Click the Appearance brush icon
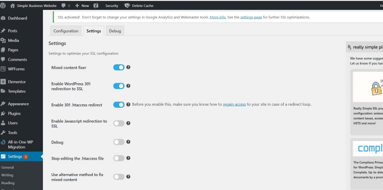 (x=3, y=104)
